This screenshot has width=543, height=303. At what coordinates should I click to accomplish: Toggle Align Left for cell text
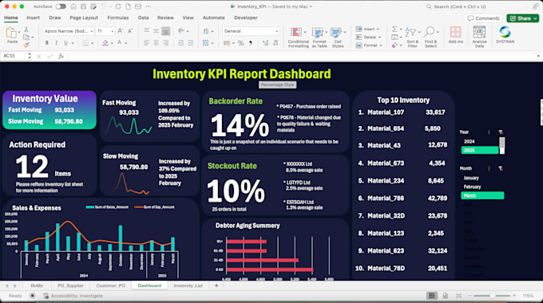[146, 43]
